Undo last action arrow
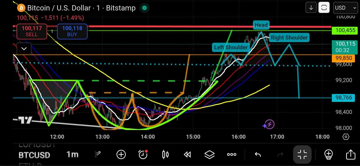Screen dimensions: 360x166 click(x=258, y=155)
